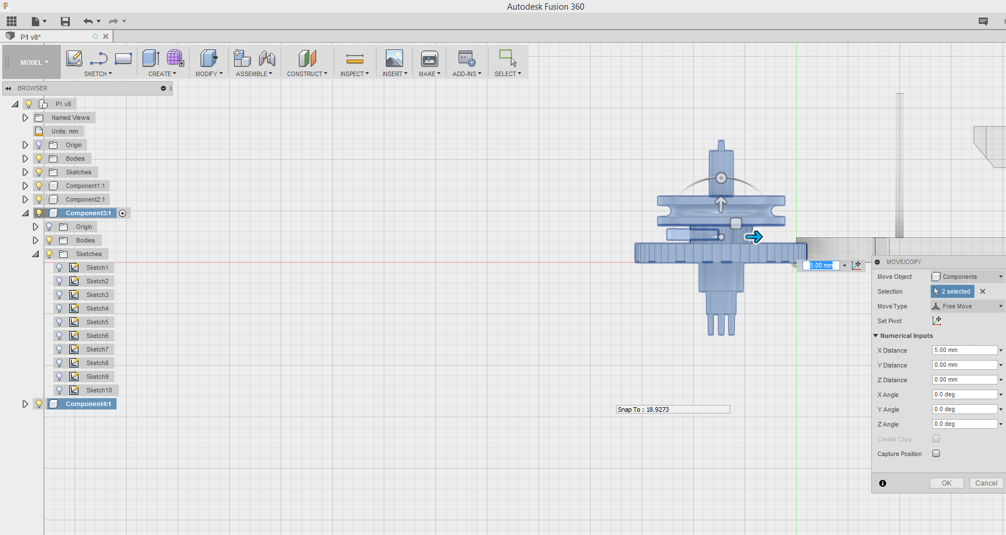Open the CONSTRUCT menu
Screen dimensions: 1006x535
point(307,74)
